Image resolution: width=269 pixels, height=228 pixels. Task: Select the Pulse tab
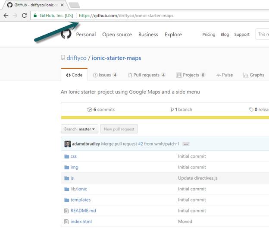click(225, 75)
